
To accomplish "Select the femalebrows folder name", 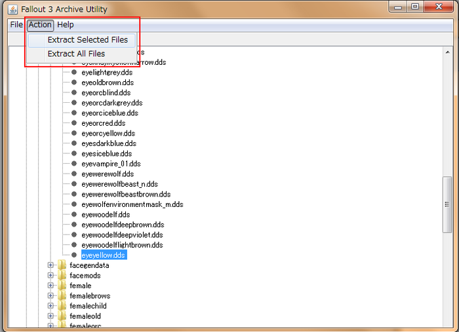I will click(90, 296).
